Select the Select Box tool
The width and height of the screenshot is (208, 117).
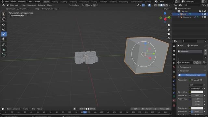click(4, 14)
